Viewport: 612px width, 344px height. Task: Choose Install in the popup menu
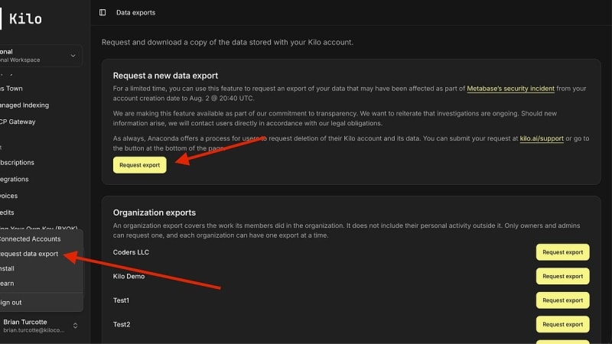point(7,269)
